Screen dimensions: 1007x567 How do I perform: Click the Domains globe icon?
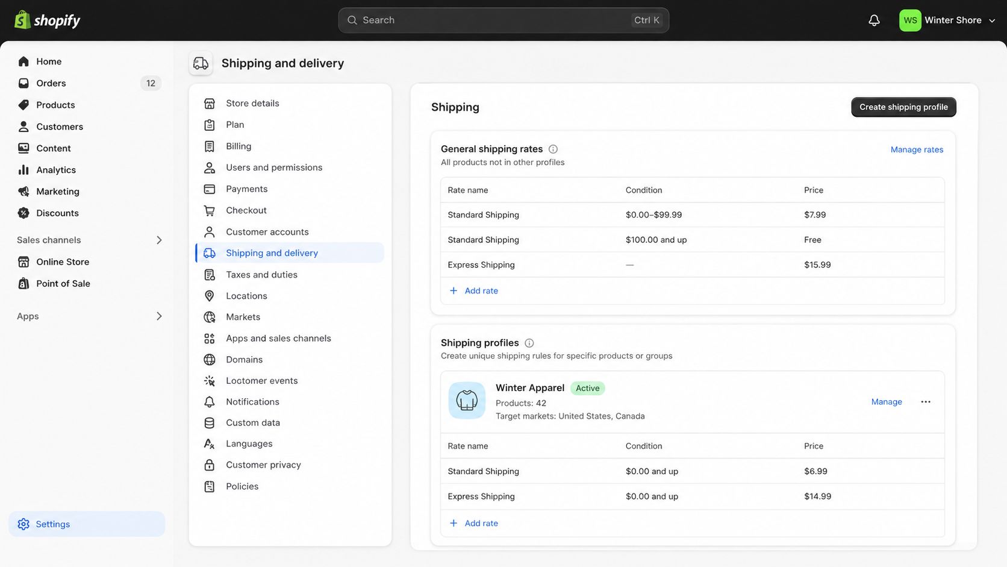[209, 360]
